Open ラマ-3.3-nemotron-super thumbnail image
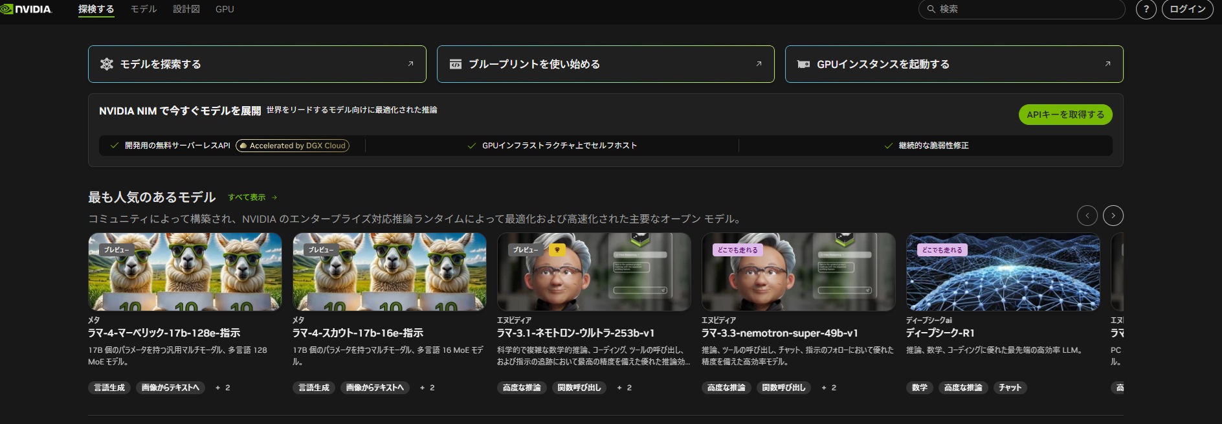The width and height of the screenshot is (1222, 424). pos(799,272)
